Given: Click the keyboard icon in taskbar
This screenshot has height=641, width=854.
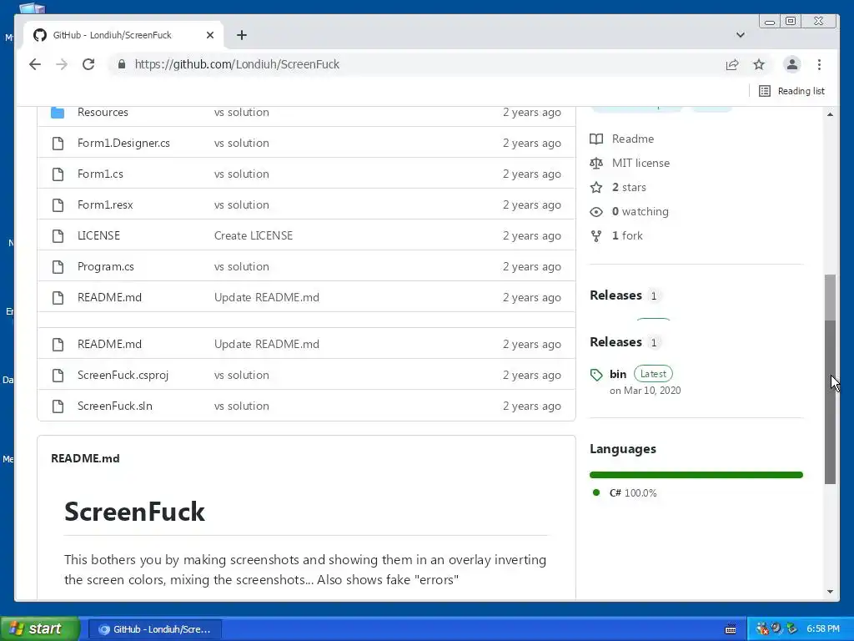Looking at the screenshot, I should pos(731,629).
